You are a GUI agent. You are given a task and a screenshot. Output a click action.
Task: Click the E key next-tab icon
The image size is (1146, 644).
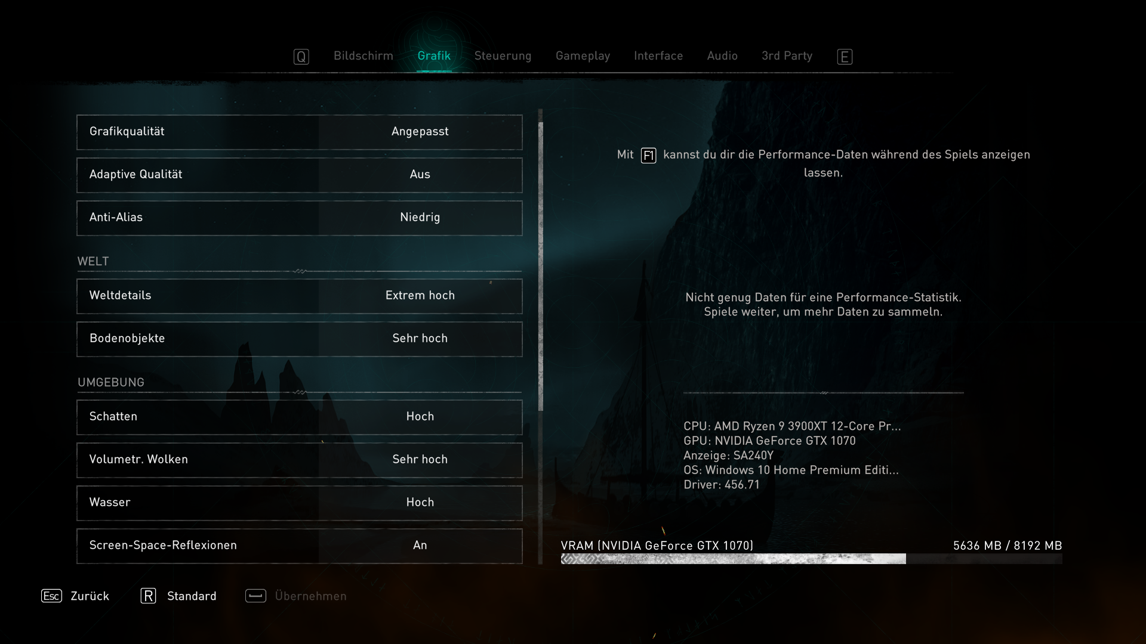click(845, 57)
